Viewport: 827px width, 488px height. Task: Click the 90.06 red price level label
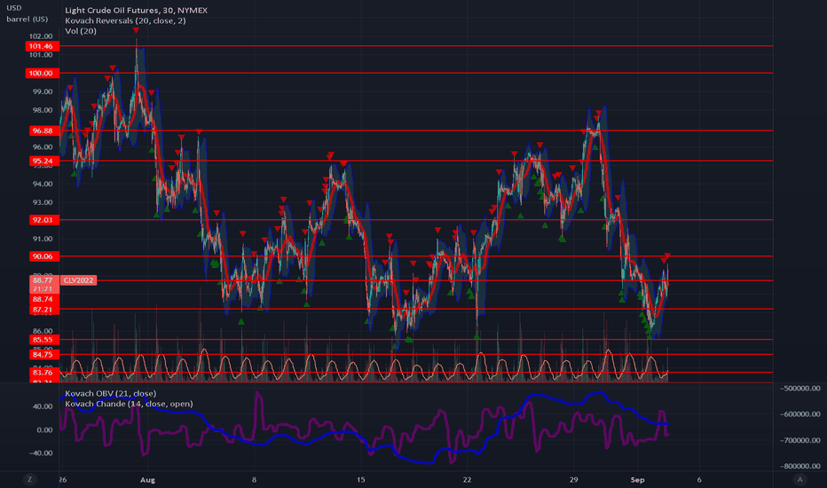(43, 256)
